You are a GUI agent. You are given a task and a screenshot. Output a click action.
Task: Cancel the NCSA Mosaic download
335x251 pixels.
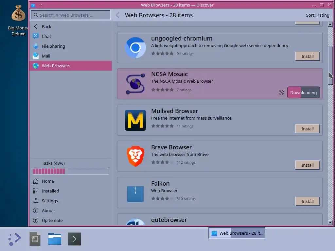(281, 92)
